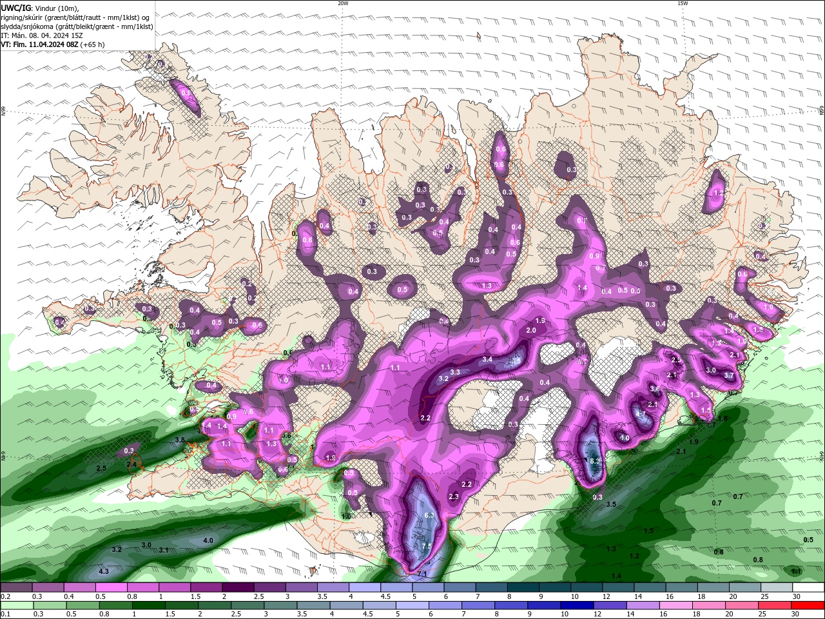Click the 20W longitude label

pyautogui.click(x=343, y=3)
